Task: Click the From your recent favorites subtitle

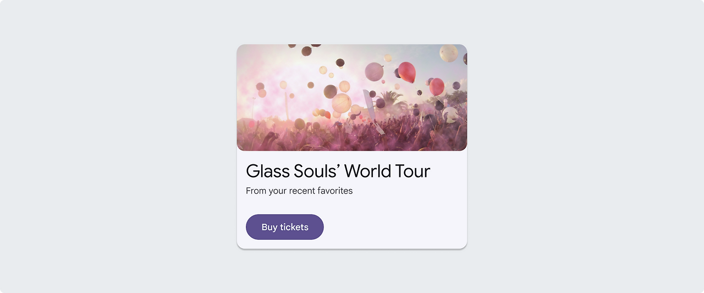Action: (299, 191)
